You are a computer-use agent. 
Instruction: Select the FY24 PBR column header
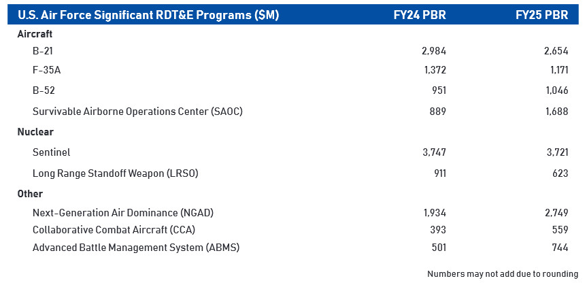[x=420, y=15]
